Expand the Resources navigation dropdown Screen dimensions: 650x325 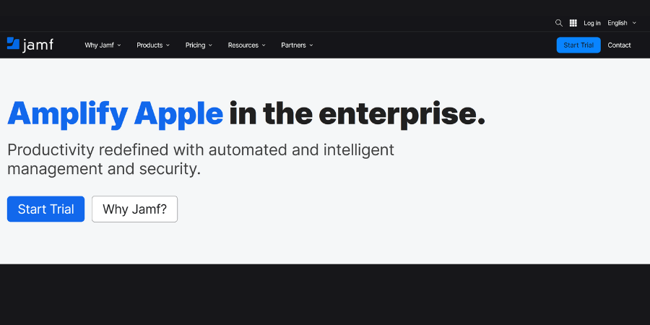coord(243,45)
